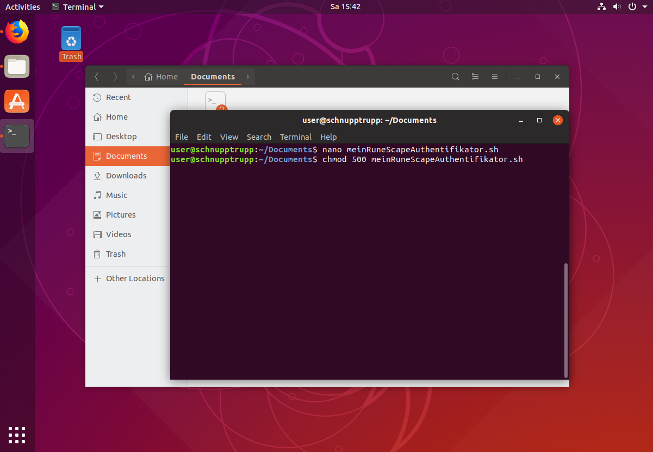Open Firefox from the dock

click(x=17, y=32)
